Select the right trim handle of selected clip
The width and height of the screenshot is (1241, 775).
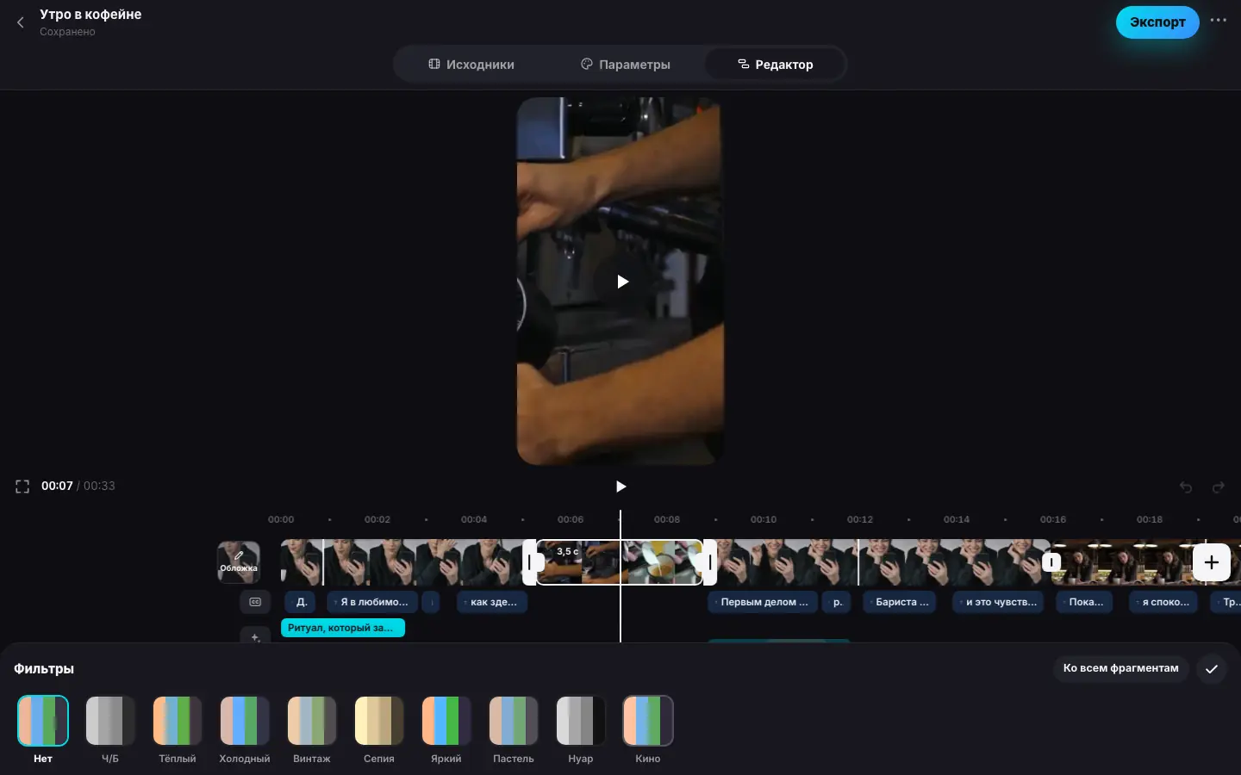pyautogui.click(x=710, y=562)
